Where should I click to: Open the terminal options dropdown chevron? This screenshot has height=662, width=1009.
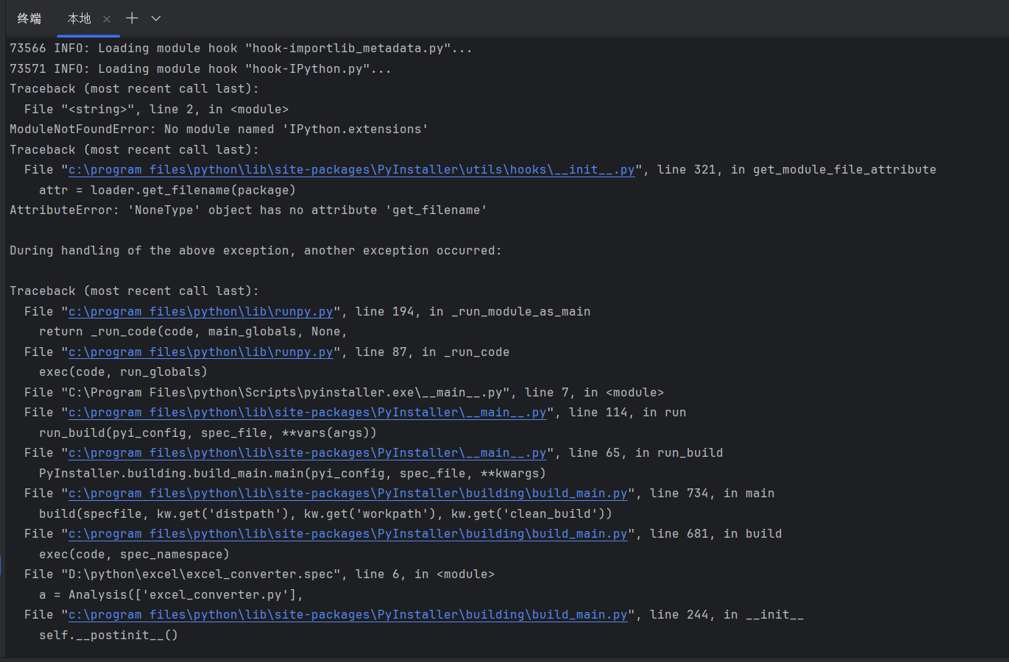156,18
